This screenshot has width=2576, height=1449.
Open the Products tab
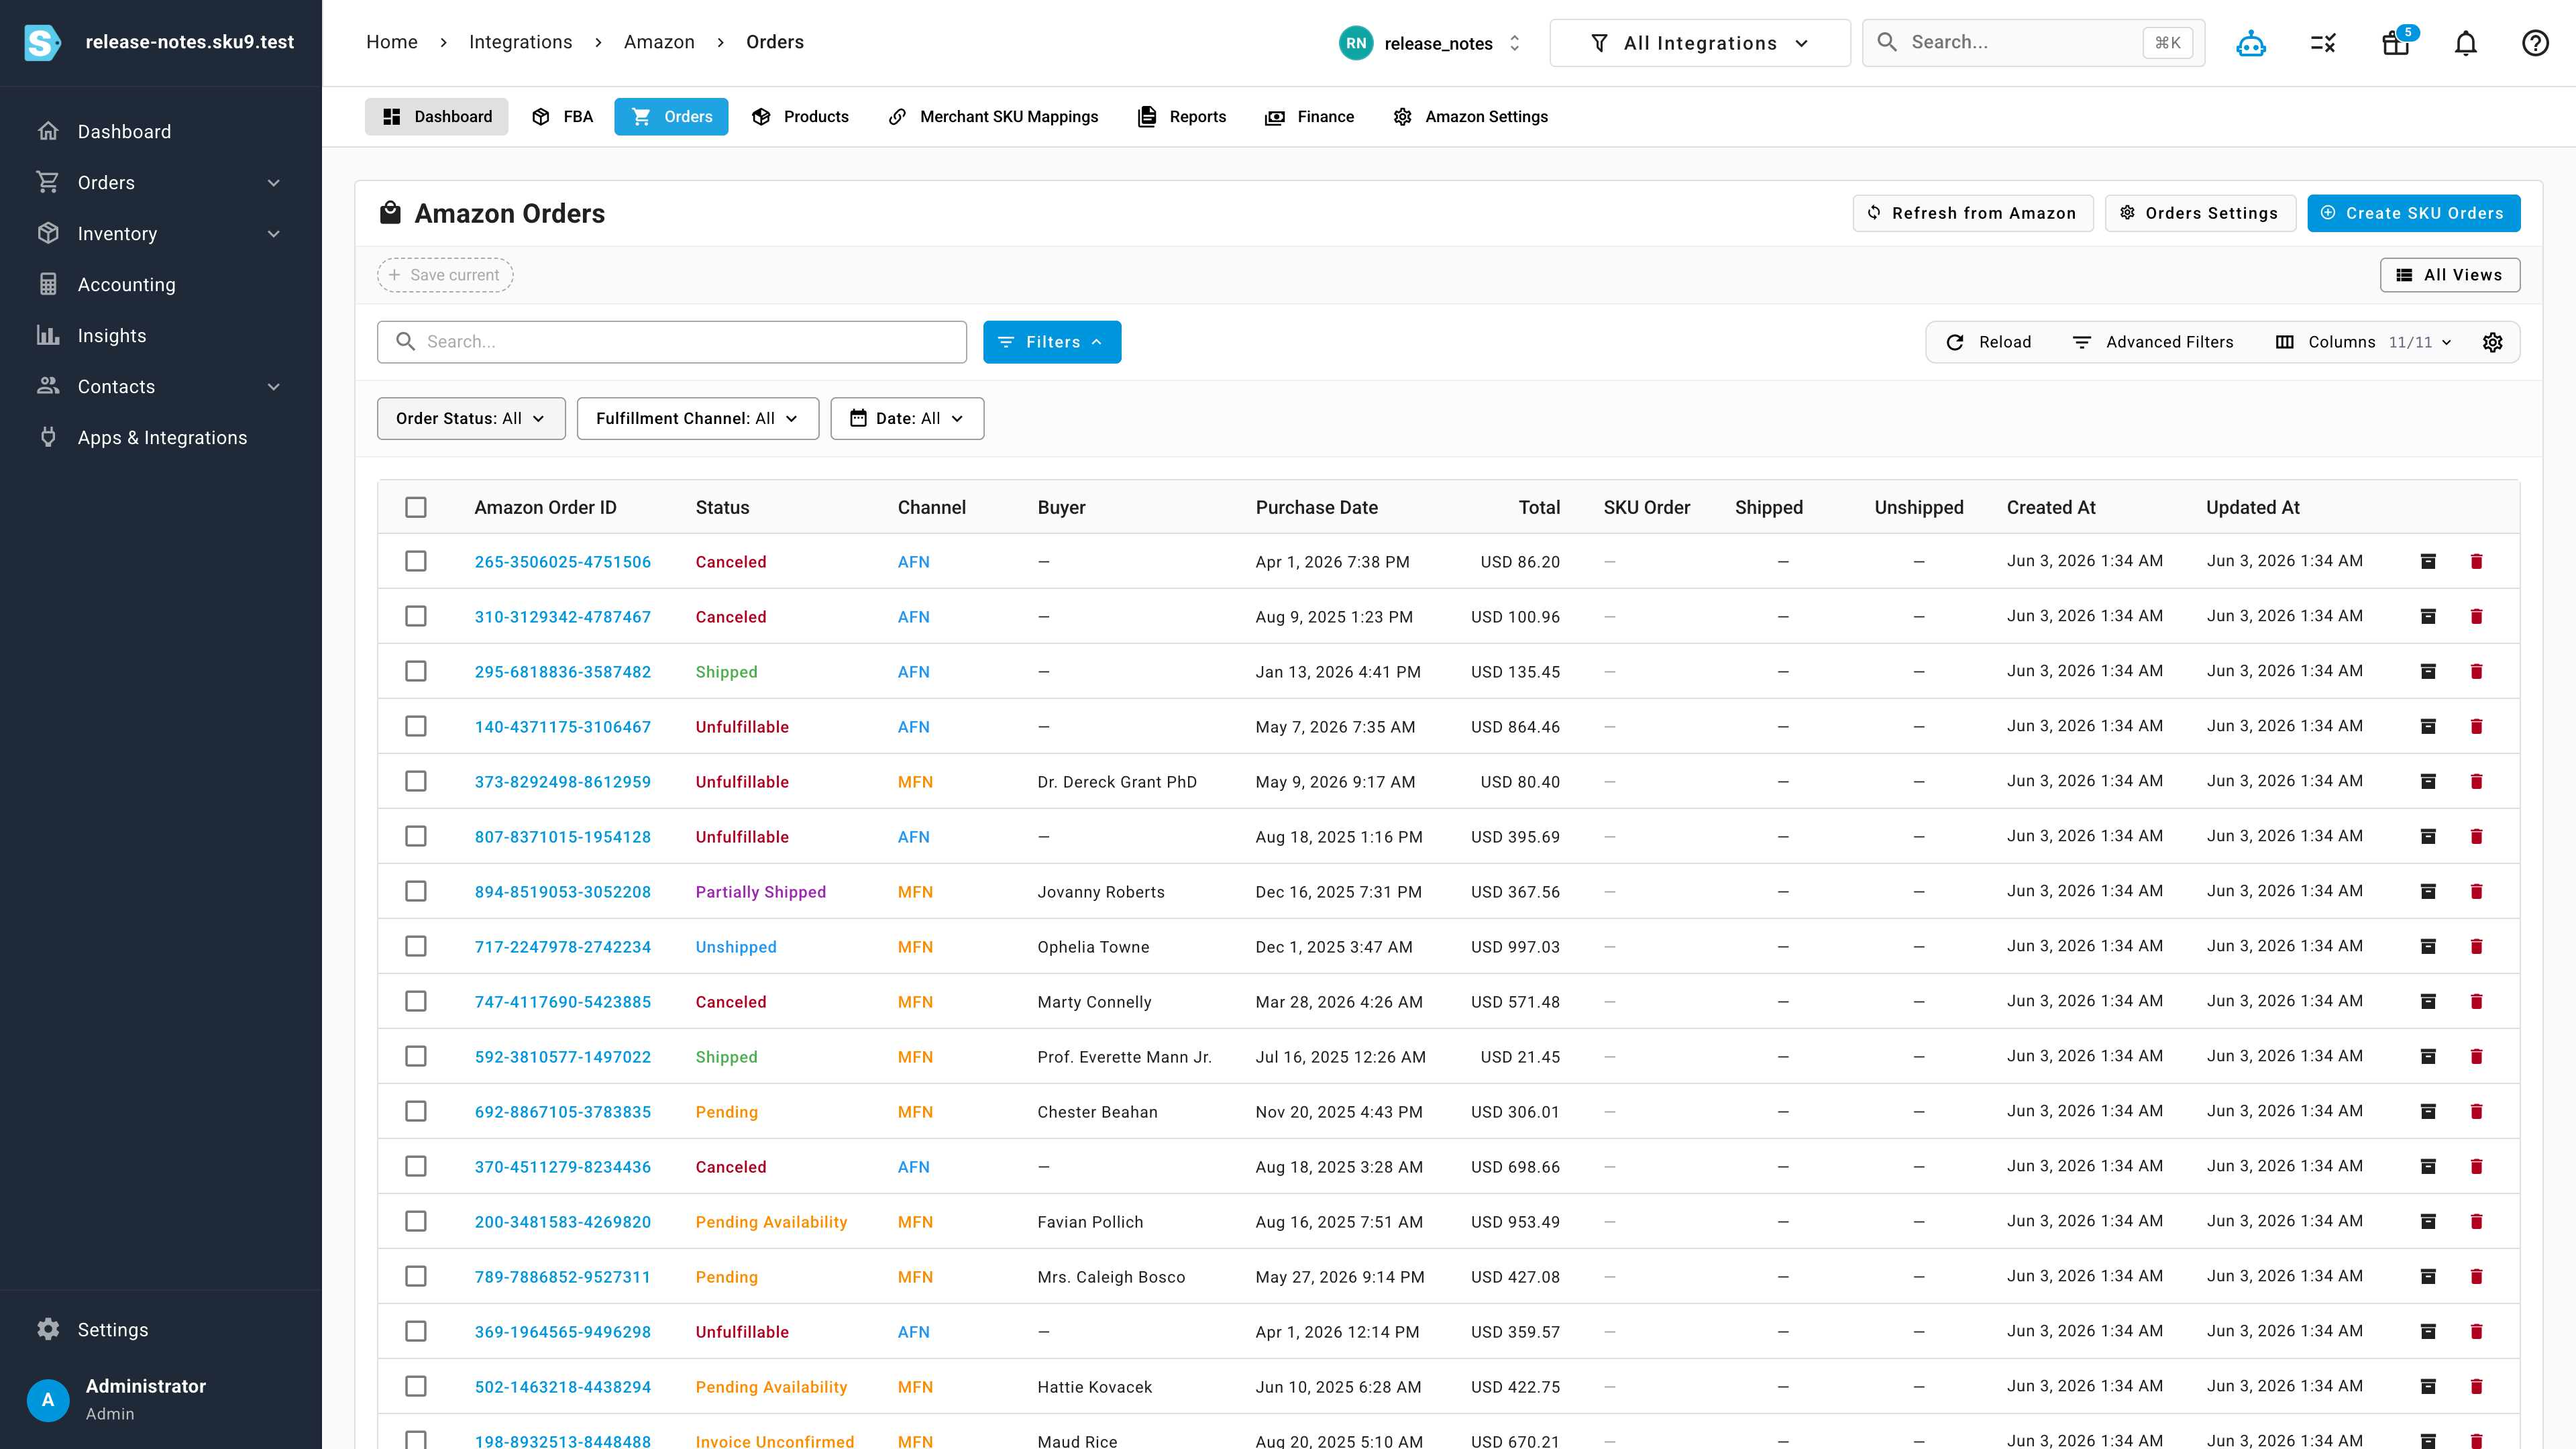point(800,116)
